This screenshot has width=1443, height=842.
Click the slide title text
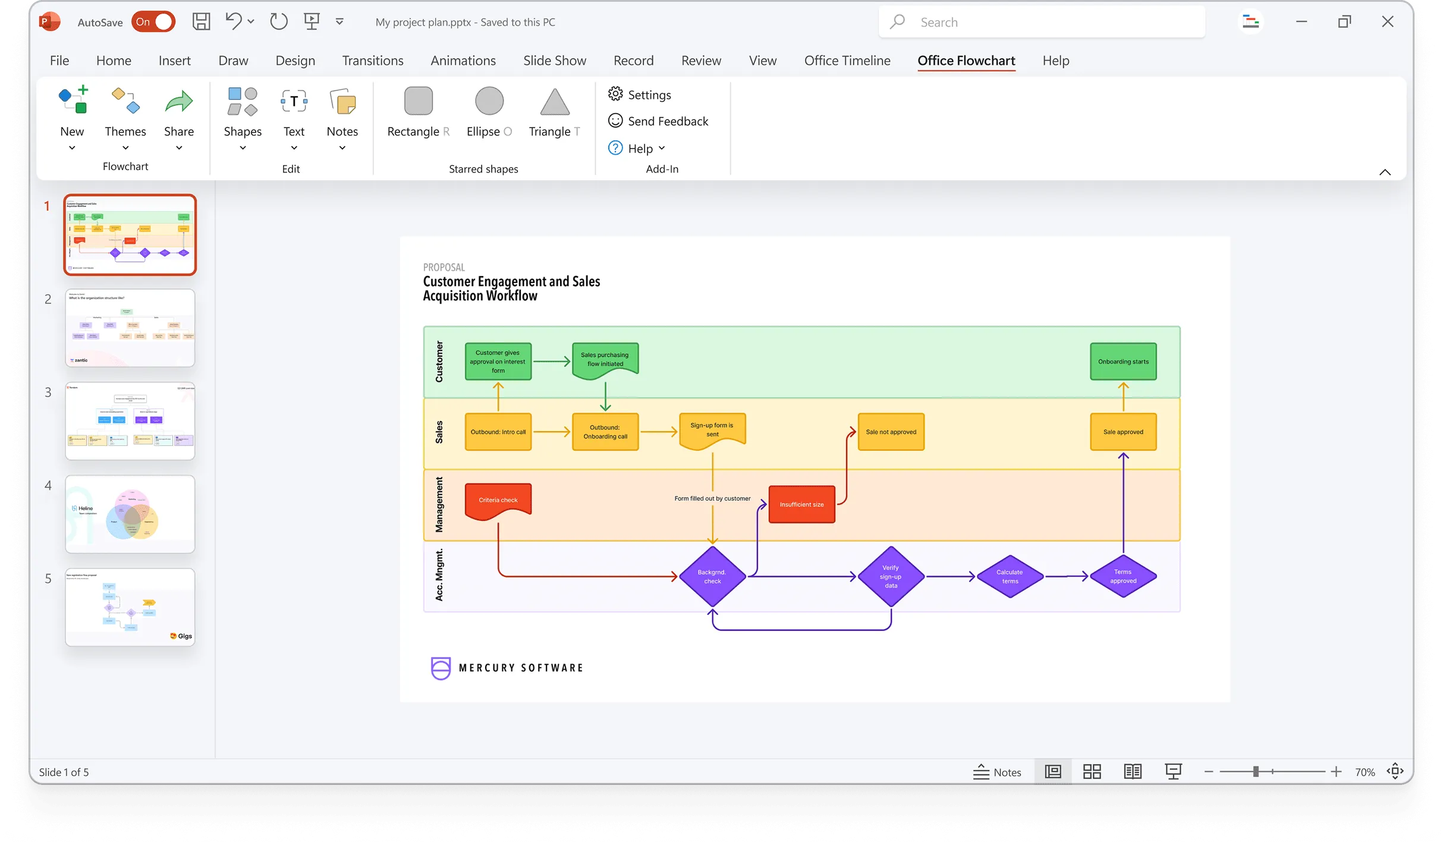point(511,288)
